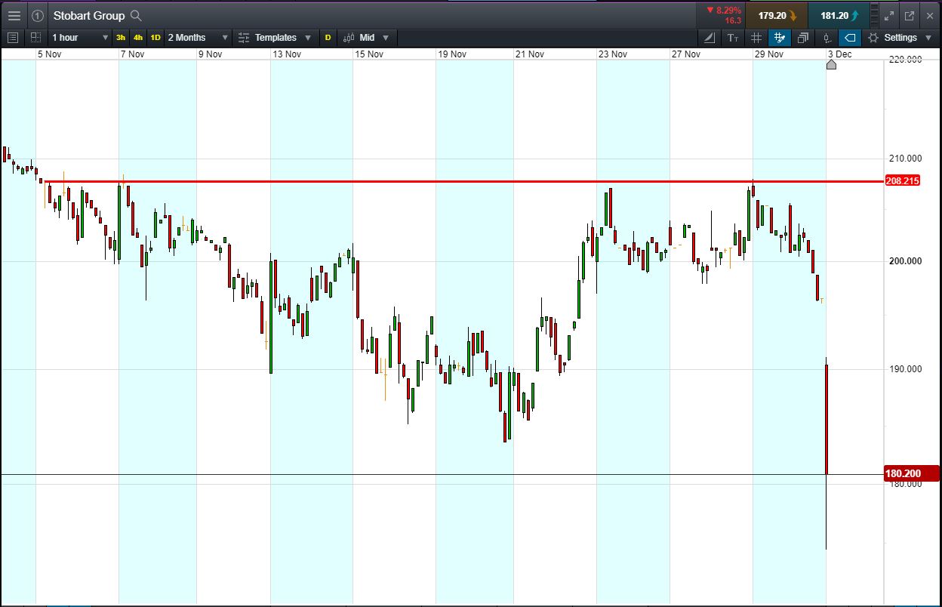Click the grey scroll-to-latest marker atop chart
Screen dimensions: 942x607
(831, 64)
